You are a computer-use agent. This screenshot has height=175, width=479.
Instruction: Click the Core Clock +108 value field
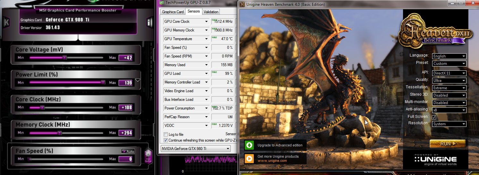click(x=125, y=108)
